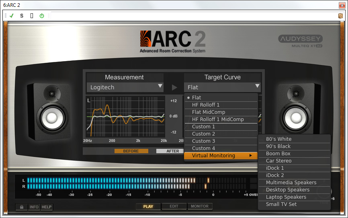This screenshot has width=348, height=218.
Task: Choose Car Stereo in virtual monitoring list
Action: coord(279,161)
